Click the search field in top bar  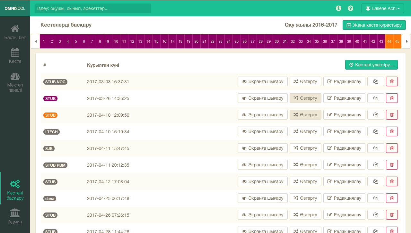point(93,8)
